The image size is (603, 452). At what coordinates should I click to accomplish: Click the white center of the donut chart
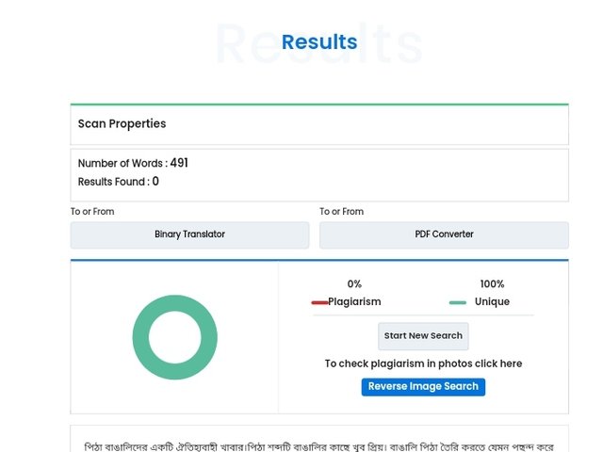[175, 337]
